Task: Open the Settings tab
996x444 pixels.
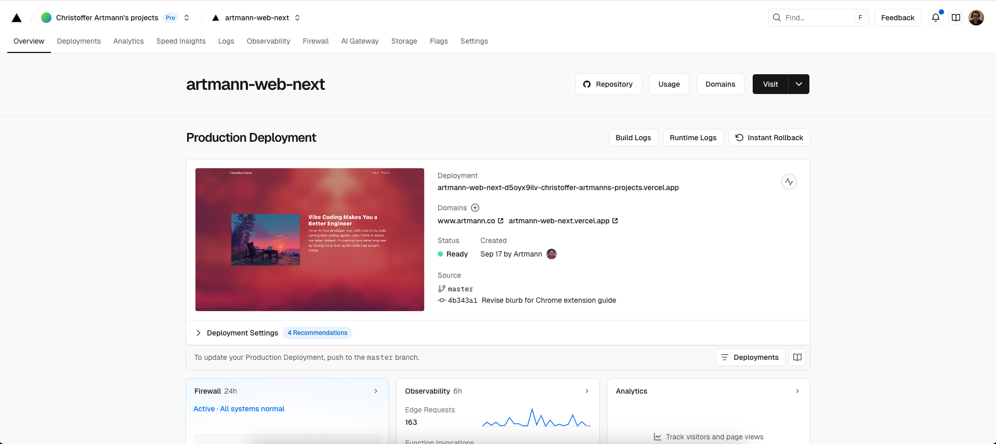Action: pyautogui.click(x=474, y=41)
